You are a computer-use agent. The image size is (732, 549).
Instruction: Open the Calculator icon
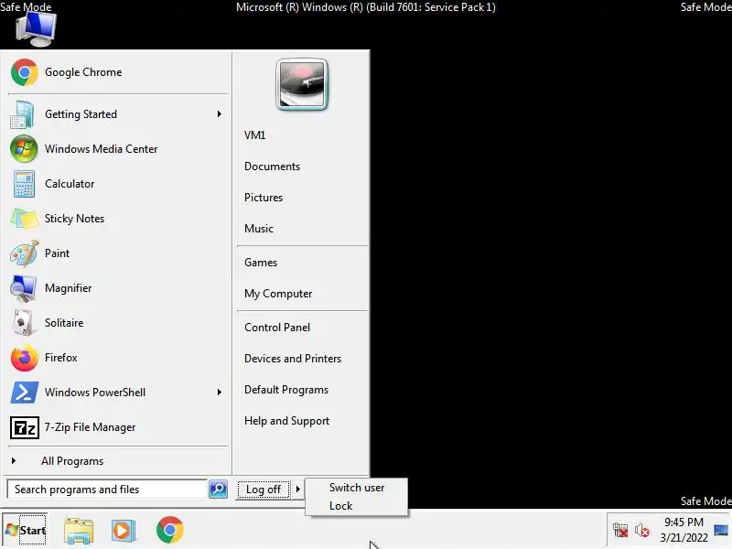pos(24,184)
